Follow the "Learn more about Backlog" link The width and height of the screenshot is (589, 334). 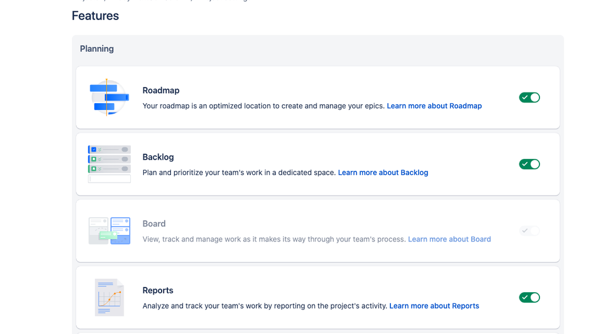(x=383, y=173)
